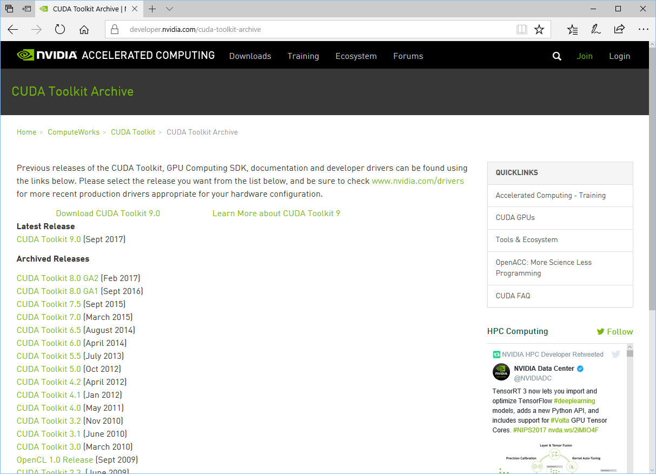Click the padlock site info icon

[114, 30]
